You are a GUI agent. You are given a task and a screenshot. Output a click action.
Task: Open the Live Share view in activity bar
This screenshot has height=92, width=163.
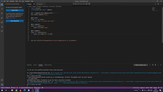2,31
